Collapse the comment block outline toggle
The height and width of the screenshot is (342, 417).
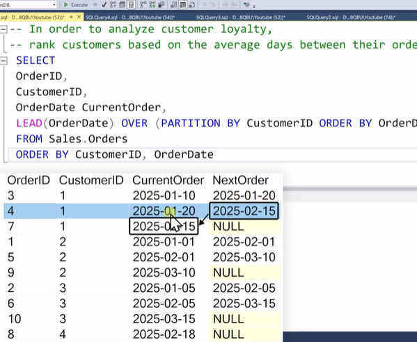tap(3, 29)
